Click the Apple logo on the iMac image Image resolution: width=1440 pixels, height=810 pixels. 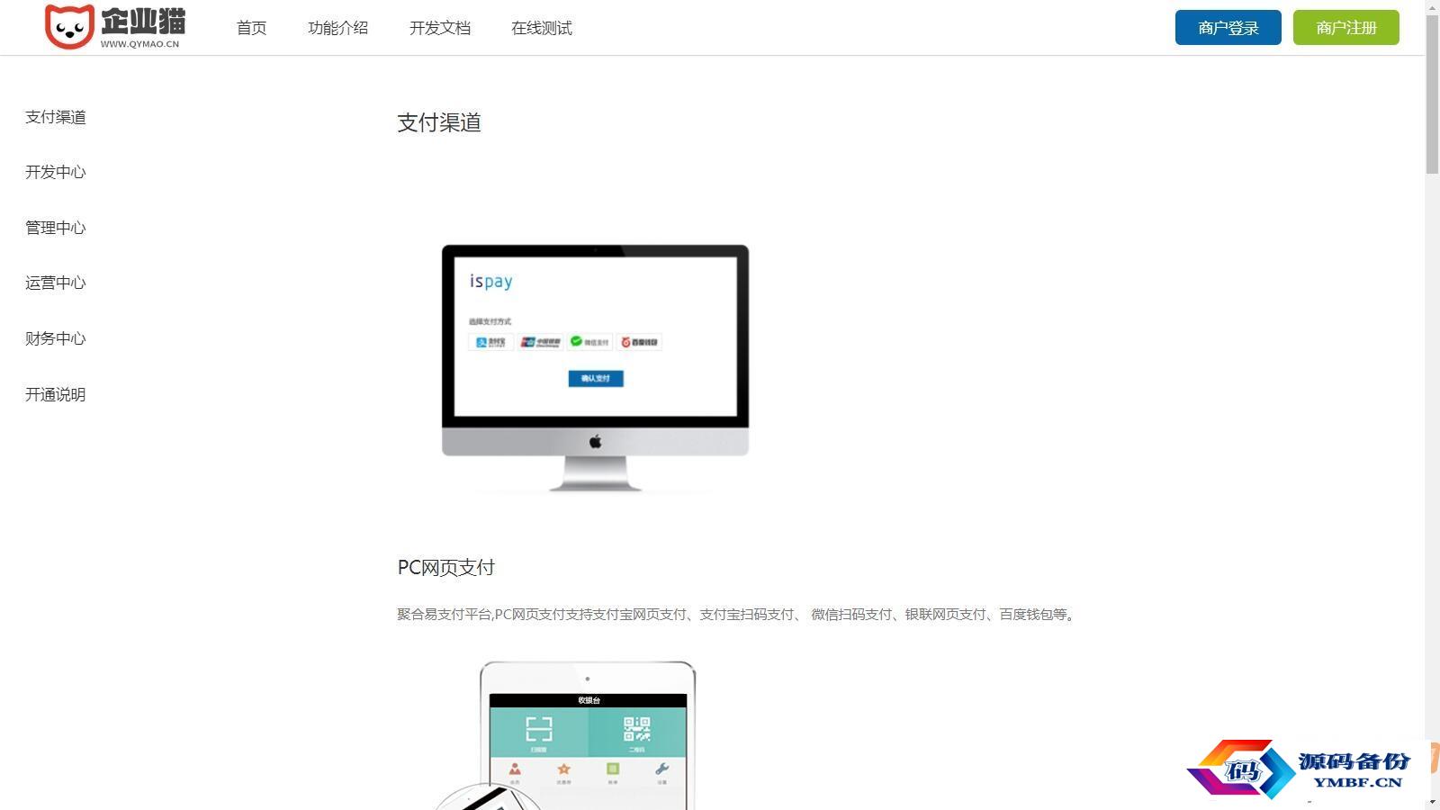(595, 441)
